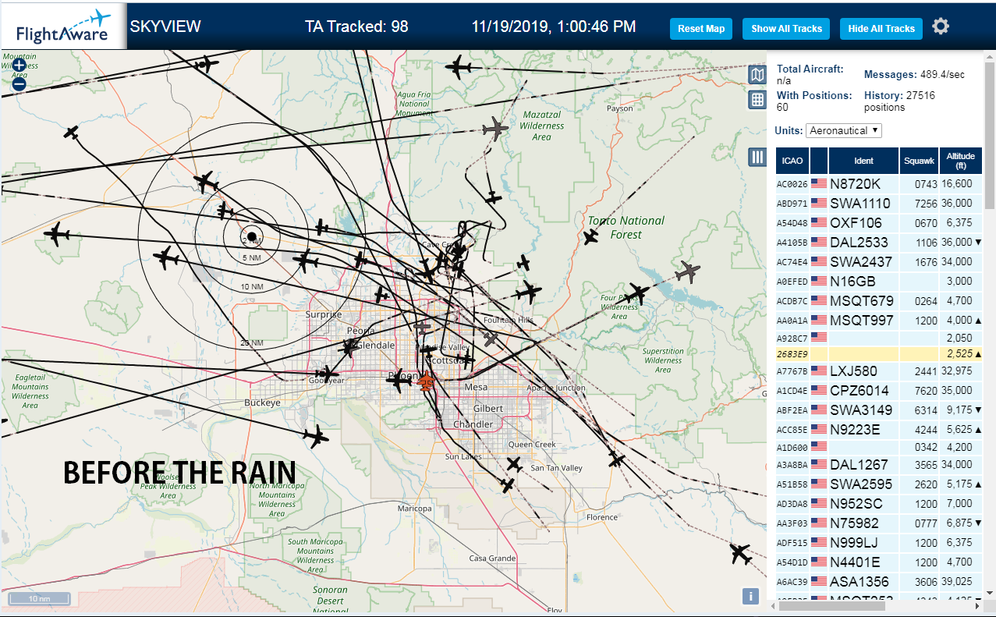Select the MSQT679 row

880,300
